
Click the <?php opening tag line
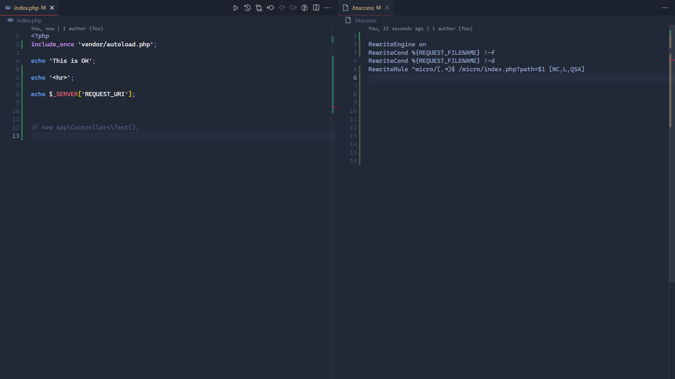(40, 36)
